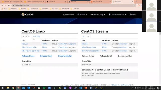Image resolution: width=161 pixels, height=90 pixels.
Task: Click the Home breadcrumb link
Action: tap(23, 85)
